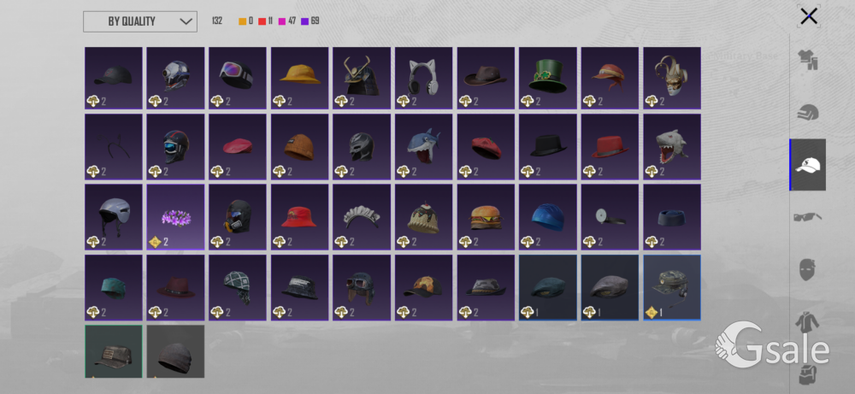This screenshot has height=394, width=855.
Task: Select the cap headwear category tab
Action: (808, 165)
